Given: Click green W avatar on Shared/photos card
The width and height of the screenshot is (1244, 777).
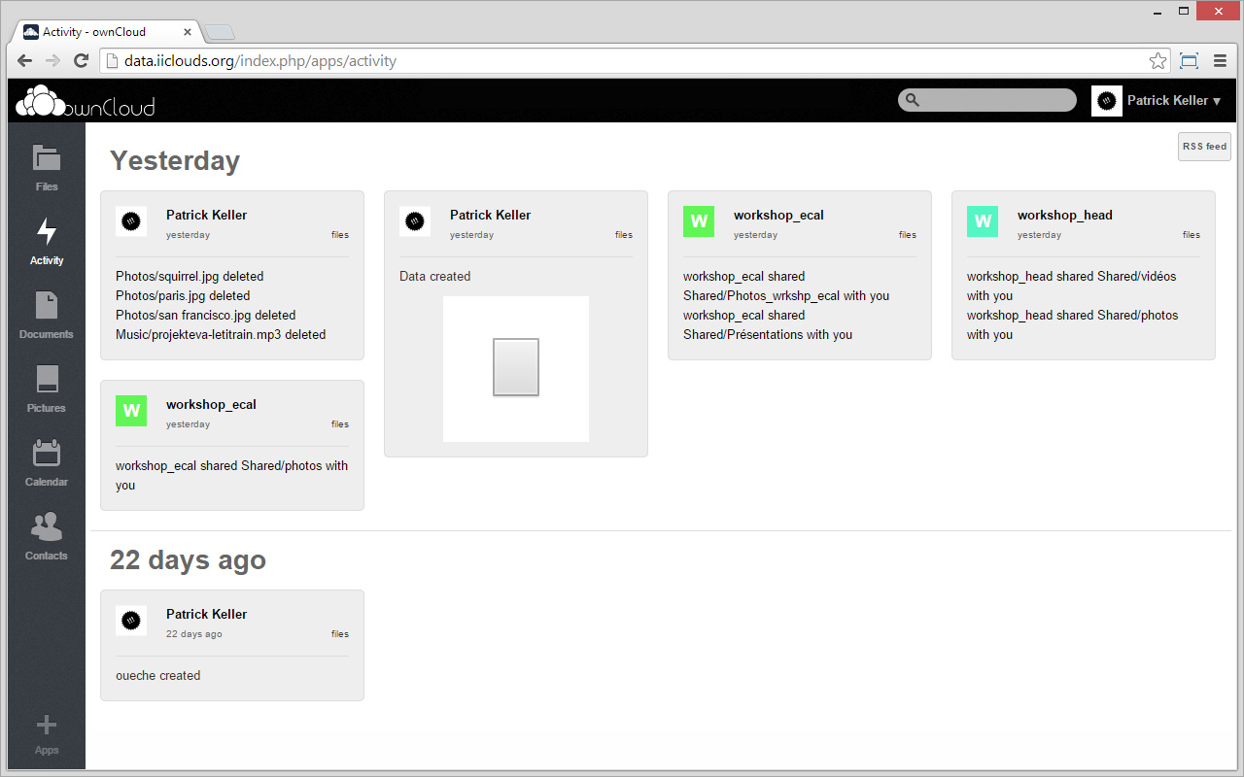Looking at the screenshot, I should pos(131,411).
